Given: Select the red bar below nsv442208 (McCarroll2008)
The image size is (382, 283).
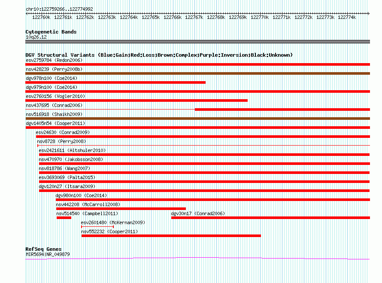Looking at the screenshot, I should coord(121,209).
